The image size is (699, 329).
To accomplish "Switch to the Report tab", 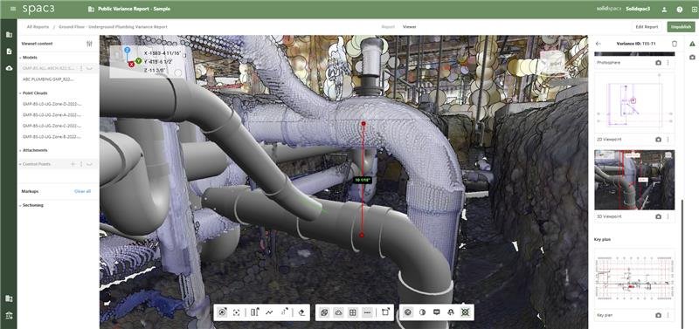I will [x=388, y=27].
